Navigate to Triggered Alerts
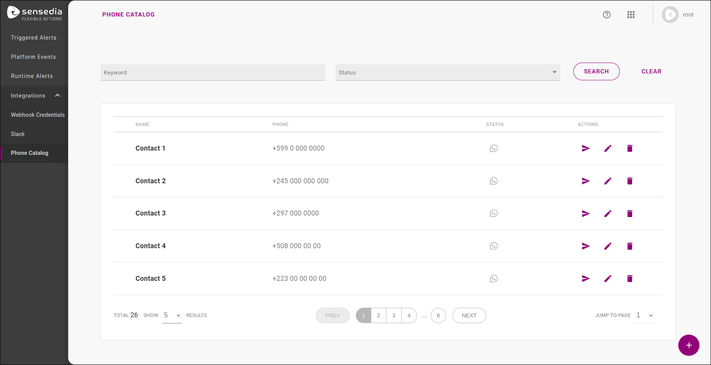 point(33,37)
